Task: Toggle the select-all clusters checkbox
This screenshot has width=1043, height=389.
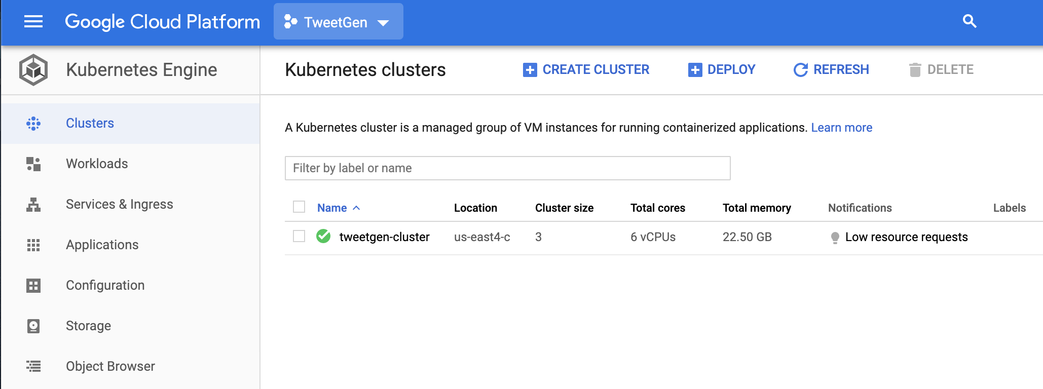Action: pos(299,207)
